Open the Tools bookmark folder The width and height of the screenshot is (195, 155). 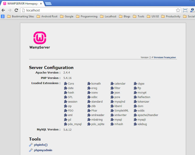[x=139, y=16]
